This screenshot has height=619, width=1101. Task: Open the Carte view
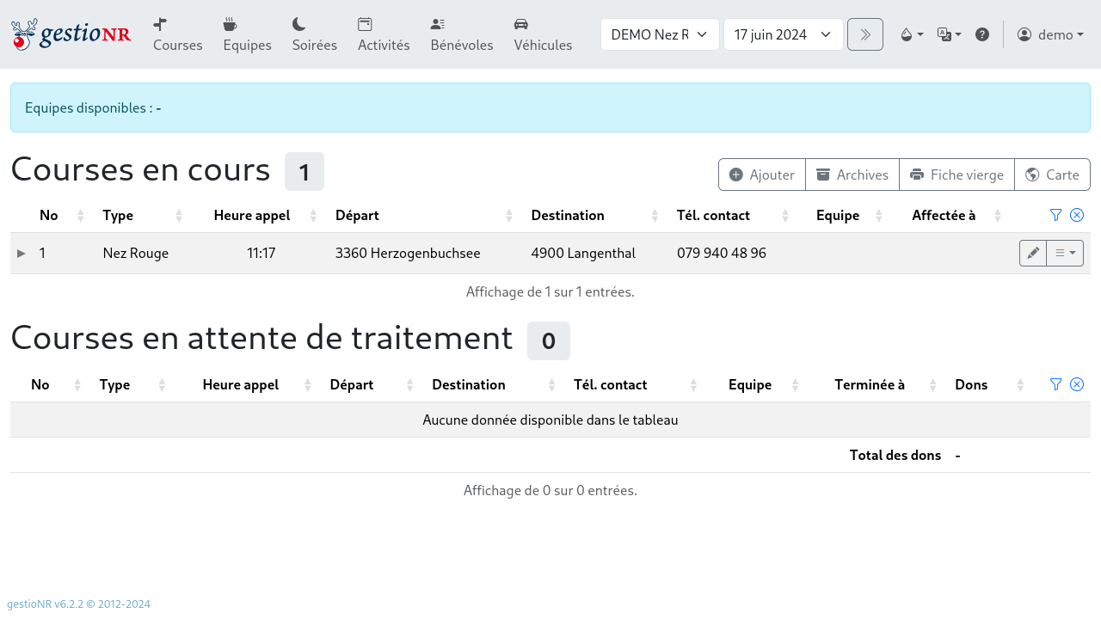1052,174
